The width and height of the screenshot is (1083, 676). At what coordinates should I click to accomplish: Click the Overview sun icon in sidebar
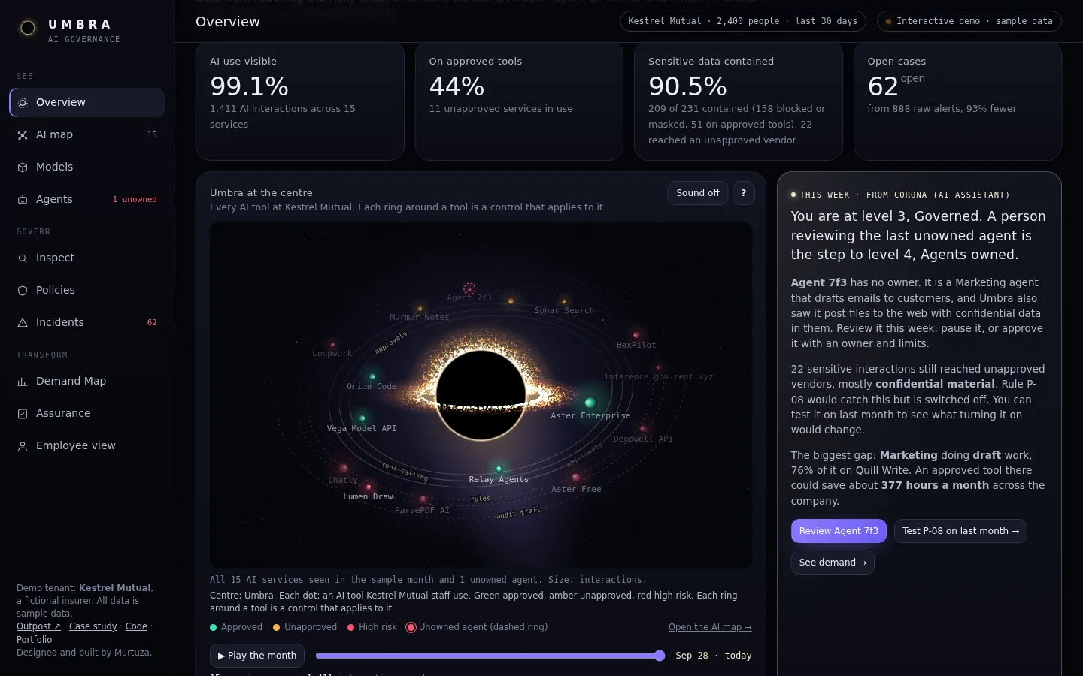click(23, 103)
